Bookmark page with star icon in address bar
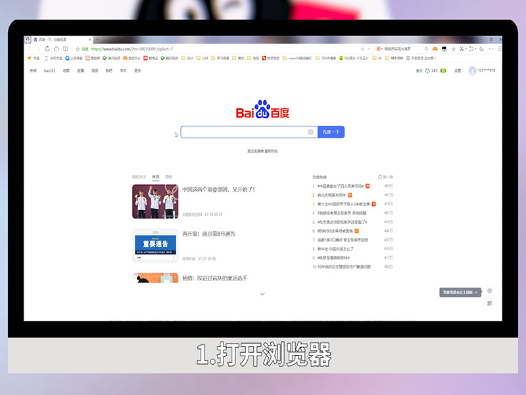The image size is (526, 395). [x=78, y=49]
